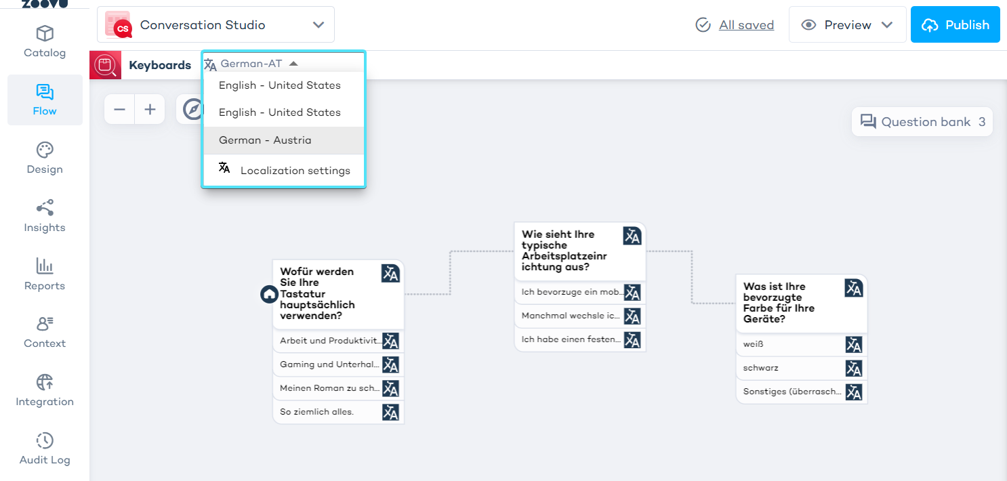
Task: Open the Design palette section
Action: coord(45,159)
